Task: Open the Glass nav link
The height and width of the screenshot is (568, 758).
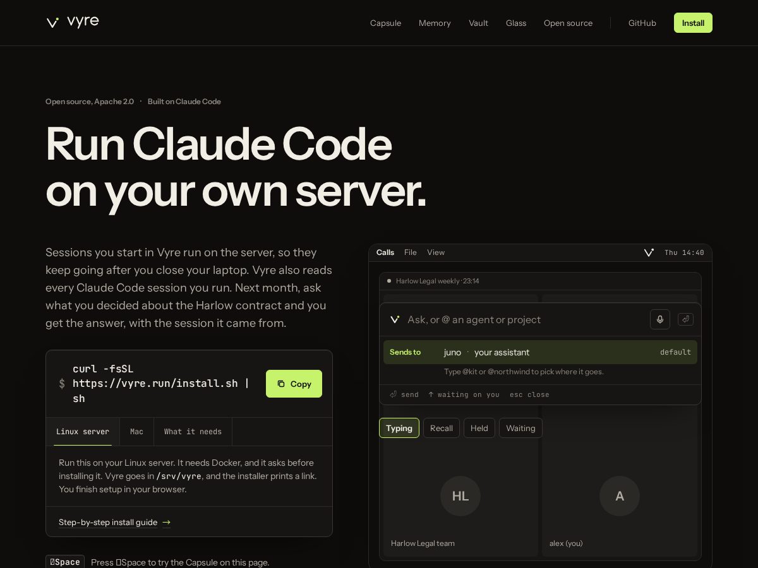Action: (516, 23)
